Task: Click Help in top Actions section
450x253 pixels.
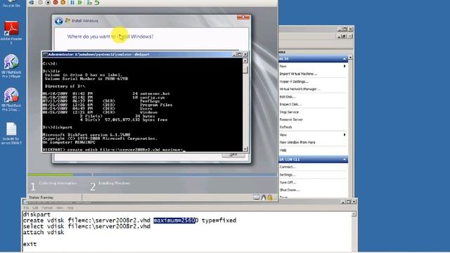Action: (x=283, y=150)
